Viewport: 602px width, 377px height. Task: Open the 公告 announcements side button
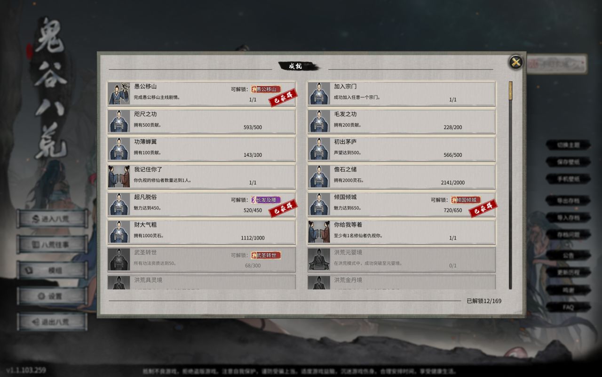(x=568, y=255)
